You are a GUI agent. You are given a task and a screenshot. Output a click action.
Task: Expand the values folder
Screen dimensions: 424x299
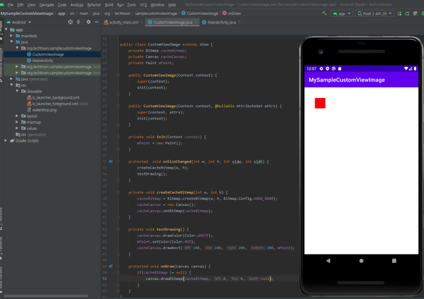point(17,128)
